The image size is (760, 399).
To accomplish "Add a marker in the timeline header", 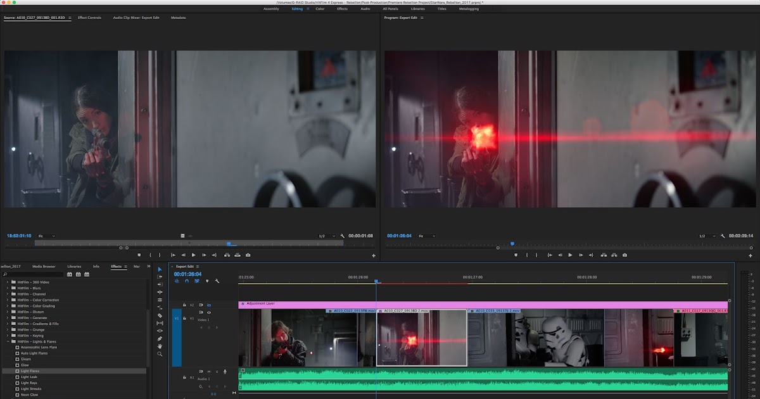I will coord(207,281).
